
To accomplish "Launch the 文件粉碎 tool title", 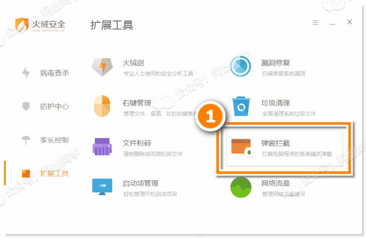I will click(137, 143).
